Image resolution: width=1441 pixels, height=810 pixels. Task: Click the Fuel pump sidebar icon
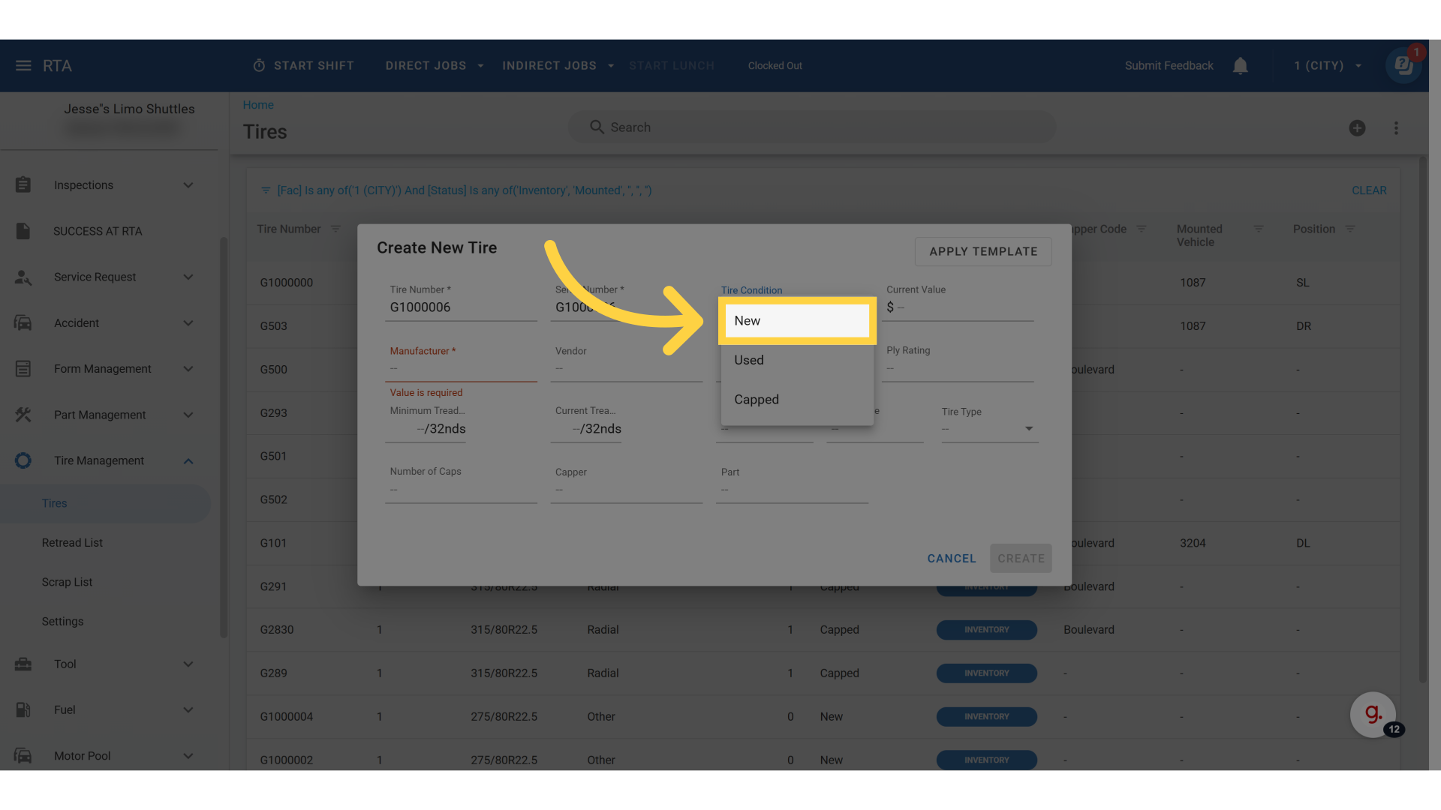23,709
